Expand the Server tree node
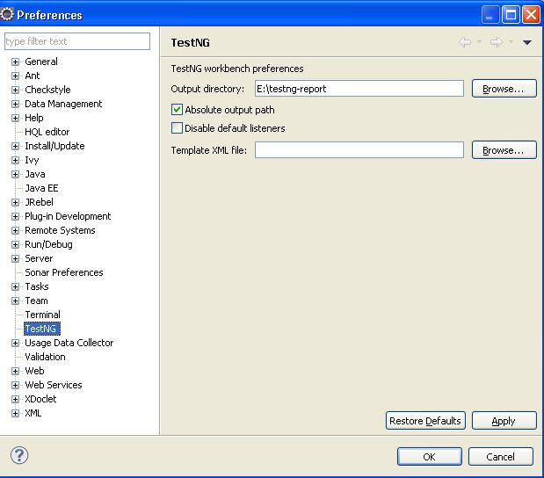 [15, 258]
